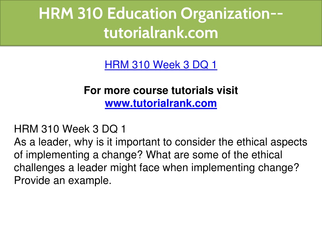Click the line starting 'challenges a leader might'
Viewport: 322px width, 241px height.
(157, 168)
